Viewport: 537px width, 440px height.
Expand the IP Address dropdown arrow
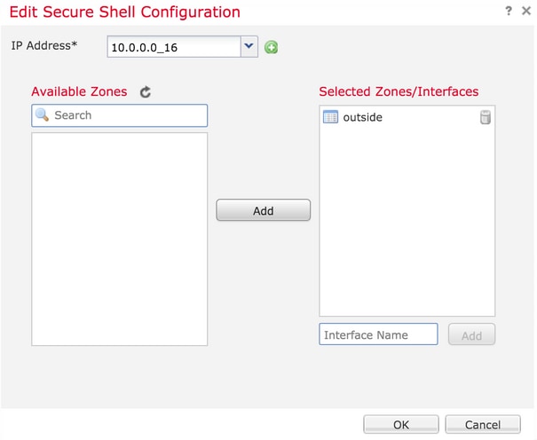tap(249, 46)
